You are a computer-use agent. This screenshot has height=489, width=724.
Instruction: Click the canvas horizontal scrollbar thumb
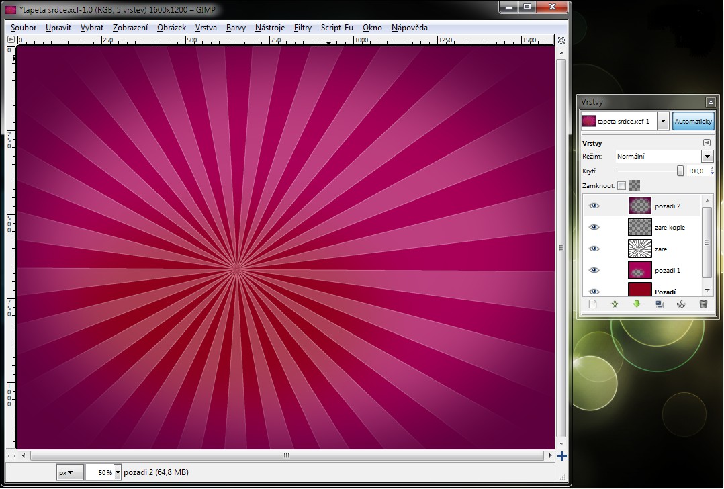point(287,456)
